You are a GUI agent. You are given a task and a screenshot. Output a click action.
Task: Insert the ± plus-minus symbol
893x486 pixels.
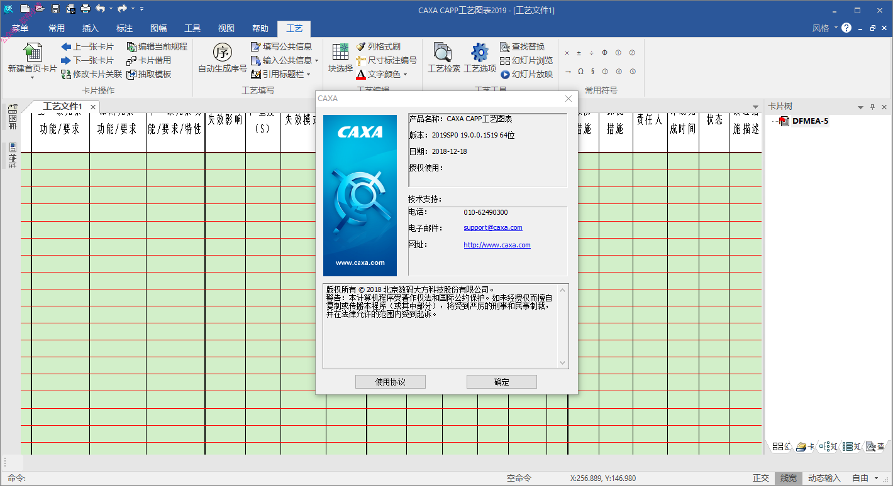(579, 53)
